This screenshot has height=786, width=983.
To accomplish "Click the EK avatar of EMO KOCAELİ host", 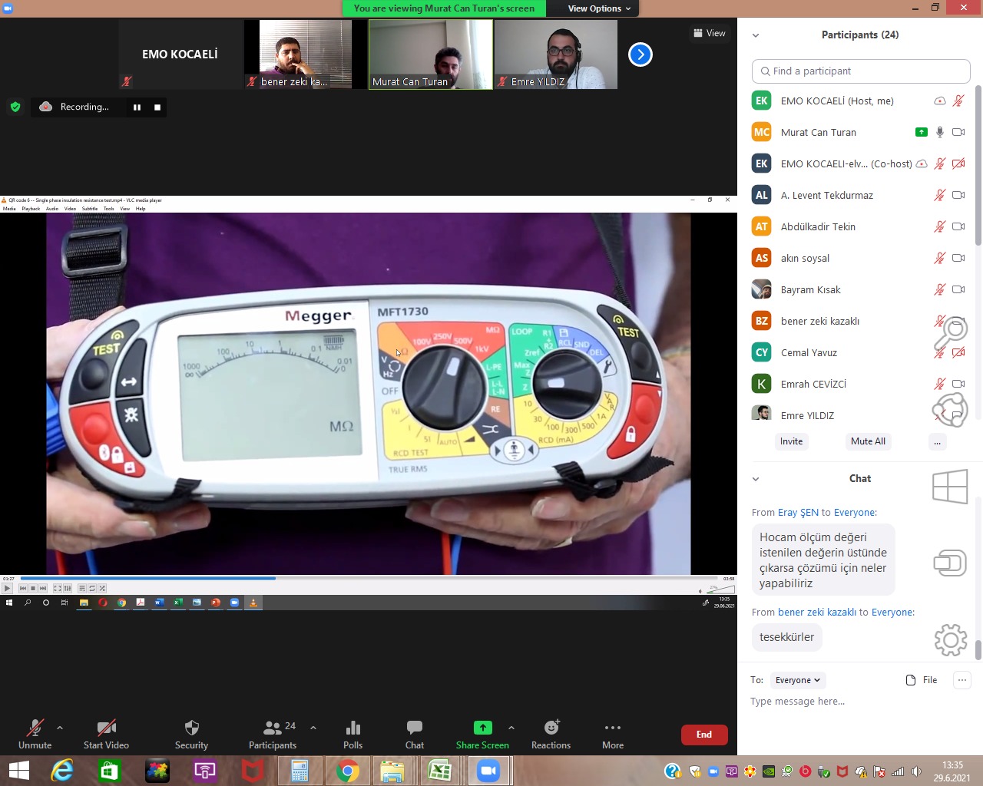I will [761, 101].
